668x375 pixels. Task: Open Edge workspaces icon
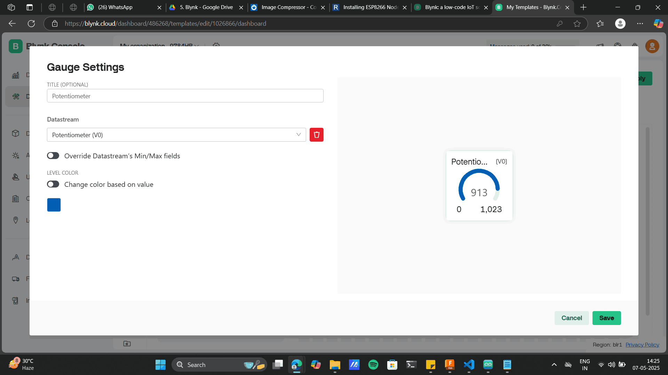pyautogui.click(x=11, y=7)
